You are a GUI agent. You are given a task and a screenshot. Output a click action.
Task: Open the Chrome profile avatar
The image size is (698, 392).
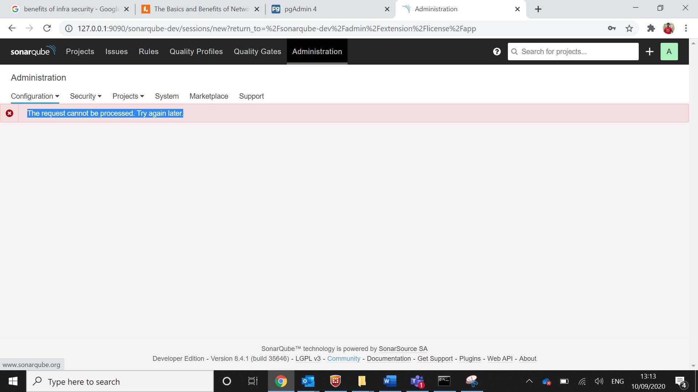pyautogui.click(x=669, y=28)
